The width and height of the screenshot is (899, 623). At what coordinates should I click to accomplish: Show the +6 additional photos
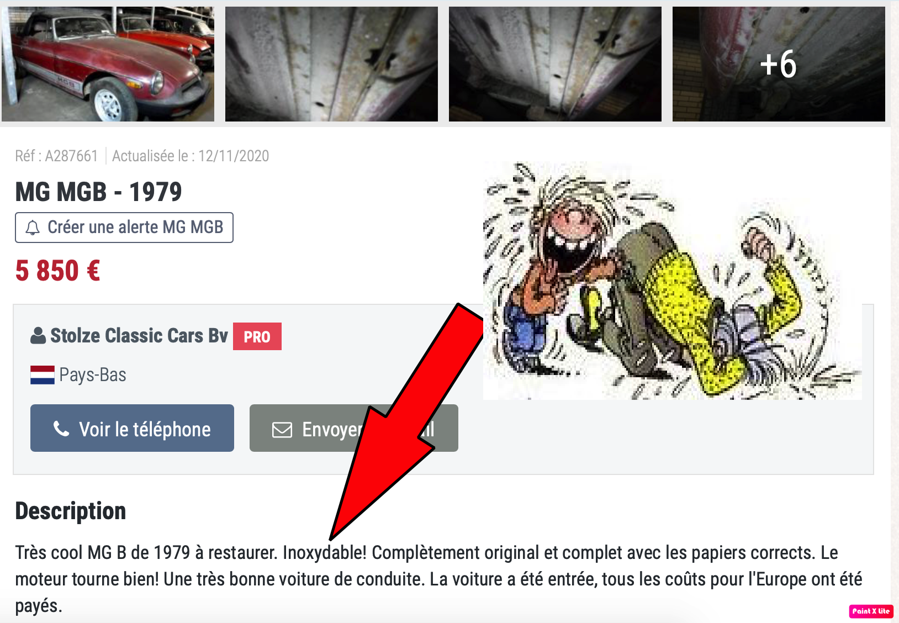coord(779,64)
